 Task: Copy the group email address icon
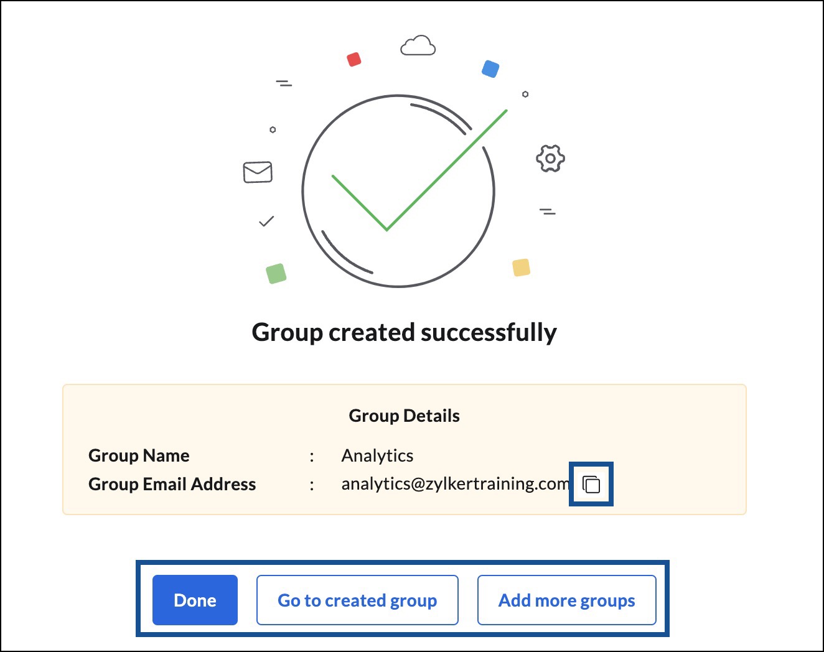click(591, 484)
